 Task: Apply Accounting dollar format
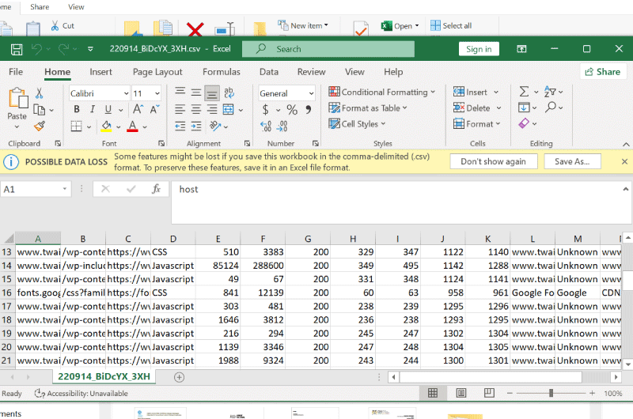pos(265,109)
